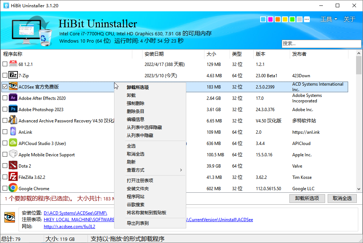Click the 搜索 search input field
Viewport: 363px width, 243px height.
tap(321, 43)
